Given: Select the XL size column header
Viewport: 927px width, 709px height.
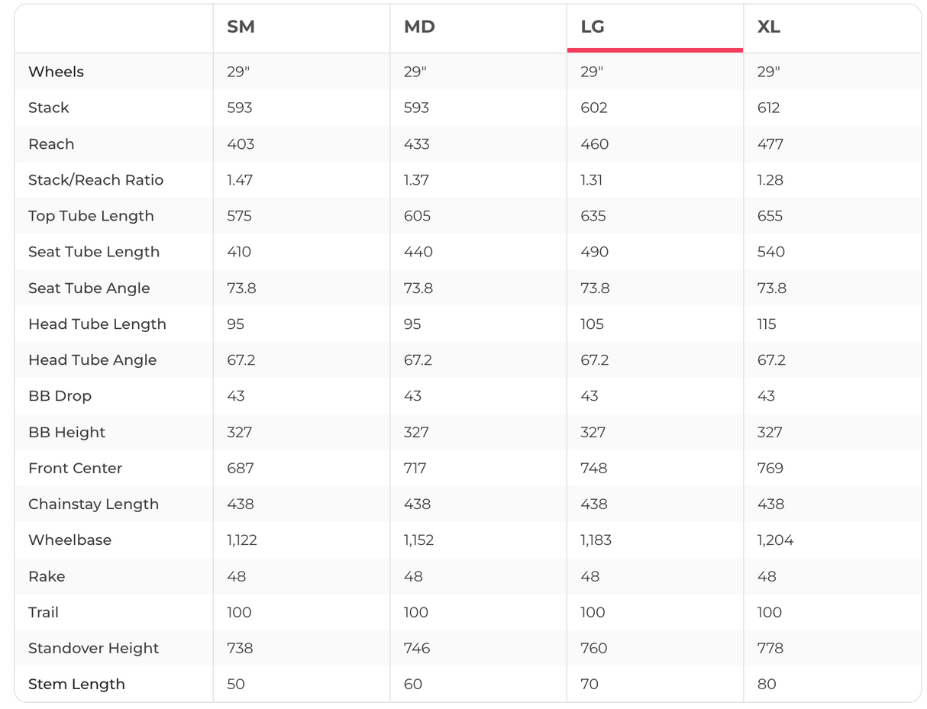Looking at the screenshot, I should [769, 27].
